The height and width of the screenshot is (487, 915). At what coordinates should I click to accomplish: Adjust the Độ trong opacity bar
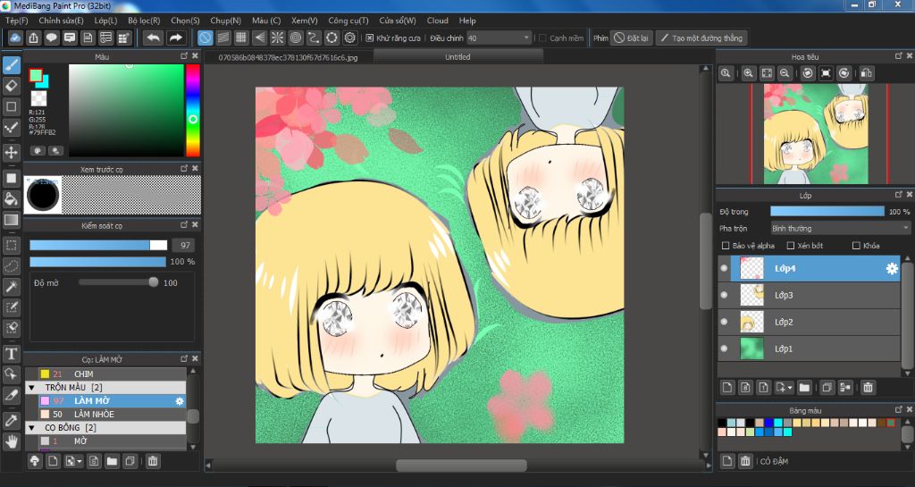[827, 211]
